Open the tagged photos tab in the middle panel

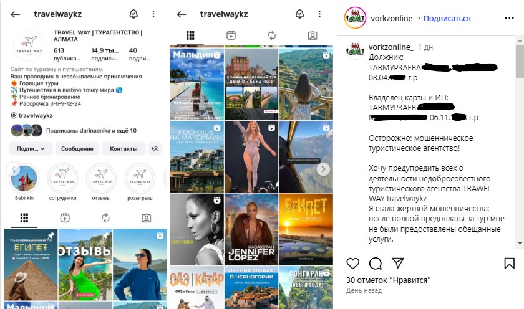tap(313, 36)
